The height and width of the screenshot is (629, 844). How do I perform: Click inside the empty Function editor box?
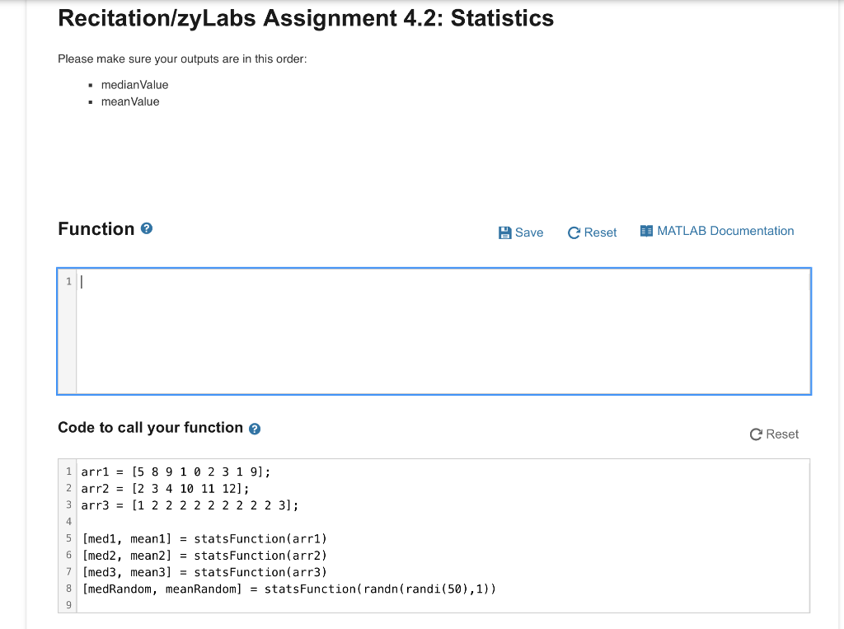pos(443,331)
